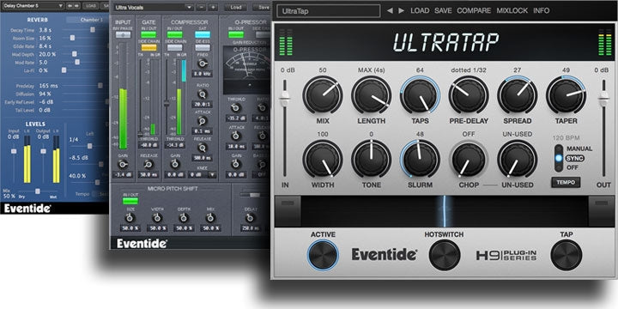
Task: Click the compressor RATIO knob in Ultra Vocals
Action: tap(203, 94)
